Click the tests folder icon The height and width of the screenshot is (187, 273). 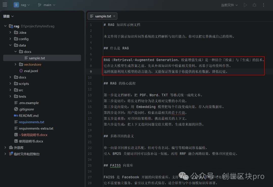16,96
